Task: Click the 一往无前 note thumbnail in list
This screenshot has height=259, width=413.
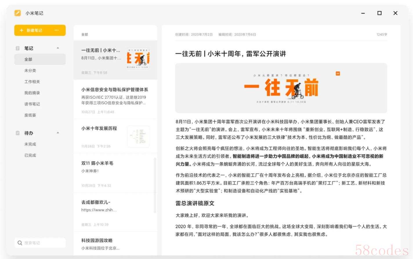Action: 138,58
